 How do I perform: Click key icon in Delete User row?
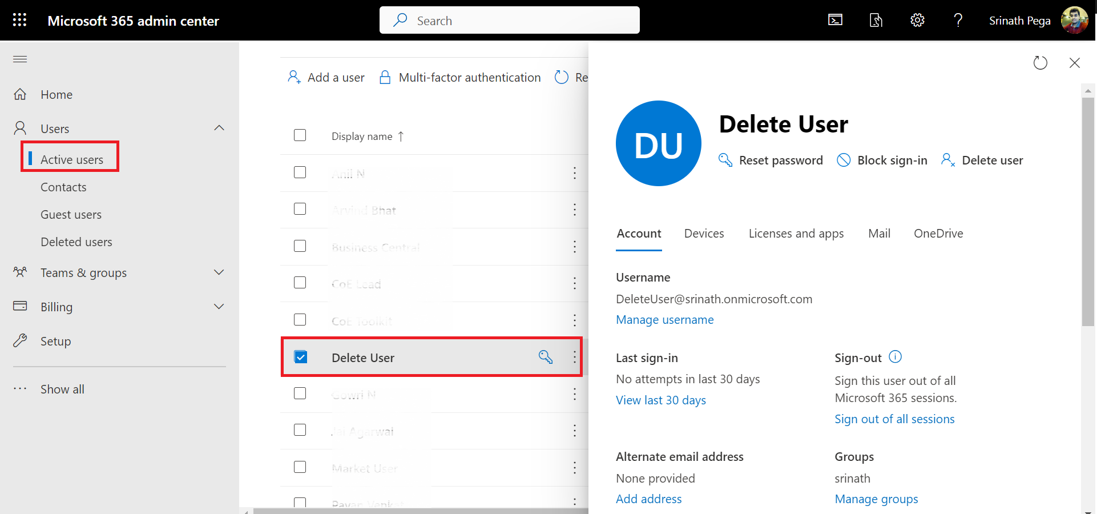(546, 357)
